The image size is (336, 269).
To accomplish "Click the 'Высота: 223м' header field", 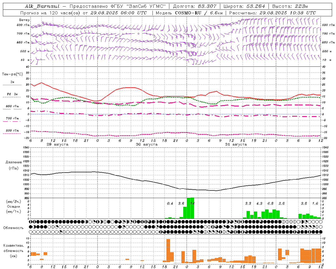I will click(x=290, y=6).
